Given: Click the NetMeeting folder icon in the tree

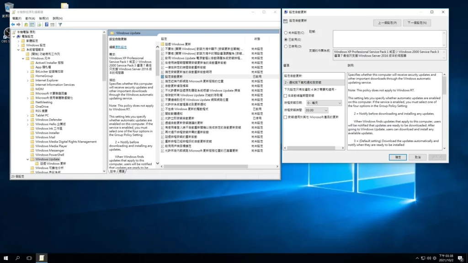Looking at the screenshot, I should coord(32,102).
